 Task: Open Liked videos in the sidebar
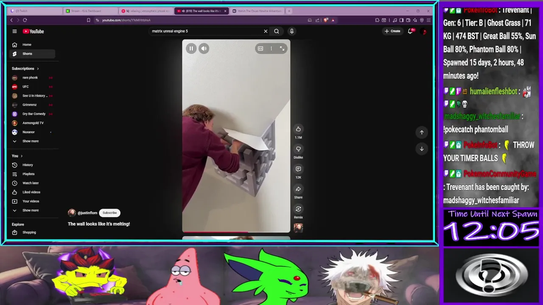coord(32,192)
